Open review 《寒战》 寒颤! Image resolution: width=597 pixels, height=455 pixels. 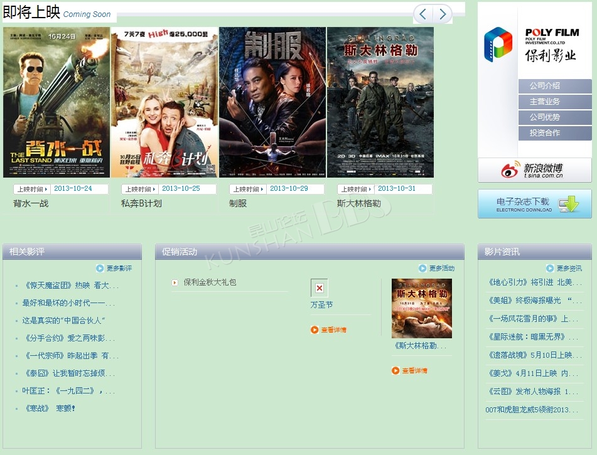pos(49,409)
